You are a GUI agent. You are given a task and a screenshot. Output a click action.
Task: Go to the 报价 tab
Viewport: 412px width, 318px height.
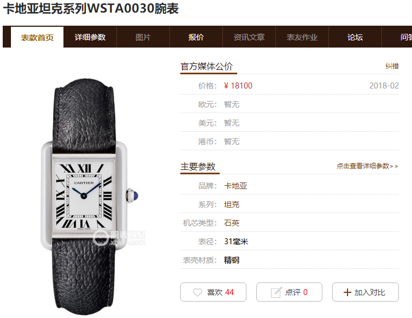pos(196,37)
